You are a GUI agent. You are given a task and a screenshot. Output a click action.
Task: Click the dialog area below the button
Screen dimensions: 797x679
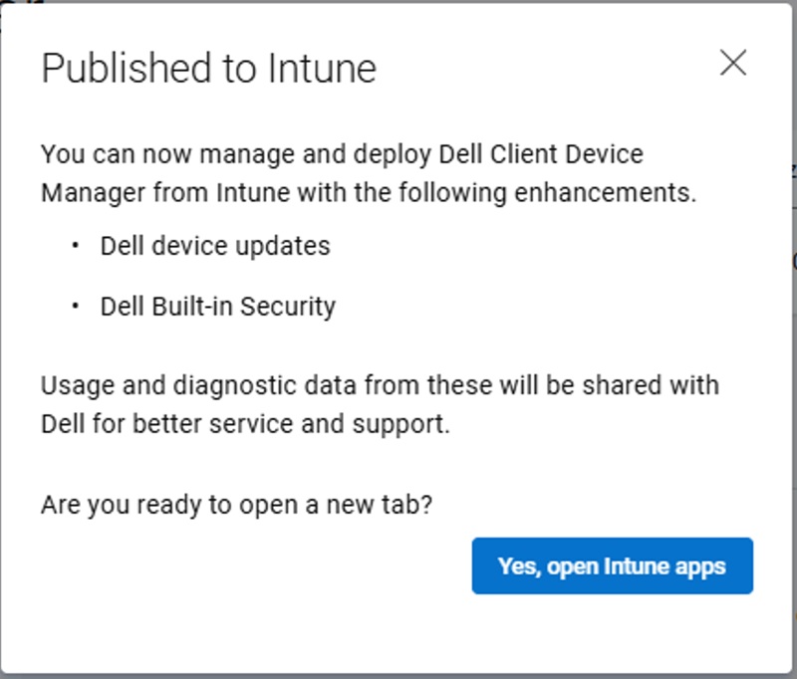[398, 627]
